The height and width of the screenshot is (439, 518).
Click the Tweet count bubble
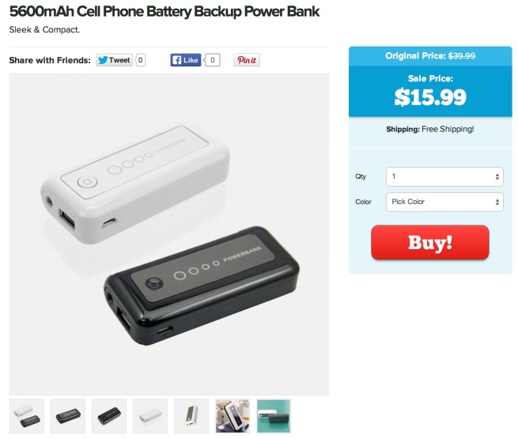[x=140, y=60]
